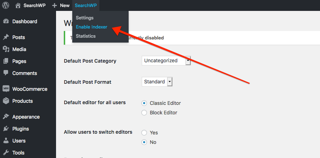Open Plugins in the sidebar
320x158 pixels.
pos(20,129)
